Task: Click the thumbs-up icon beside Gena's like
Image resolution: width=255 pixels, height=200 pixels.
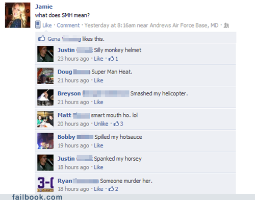Action: pyautogui.click(x=42, y=38)
